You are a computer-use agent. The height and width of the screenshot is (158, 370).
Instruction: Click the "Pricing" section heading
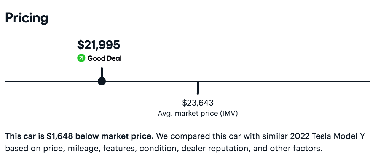[27, 17]
